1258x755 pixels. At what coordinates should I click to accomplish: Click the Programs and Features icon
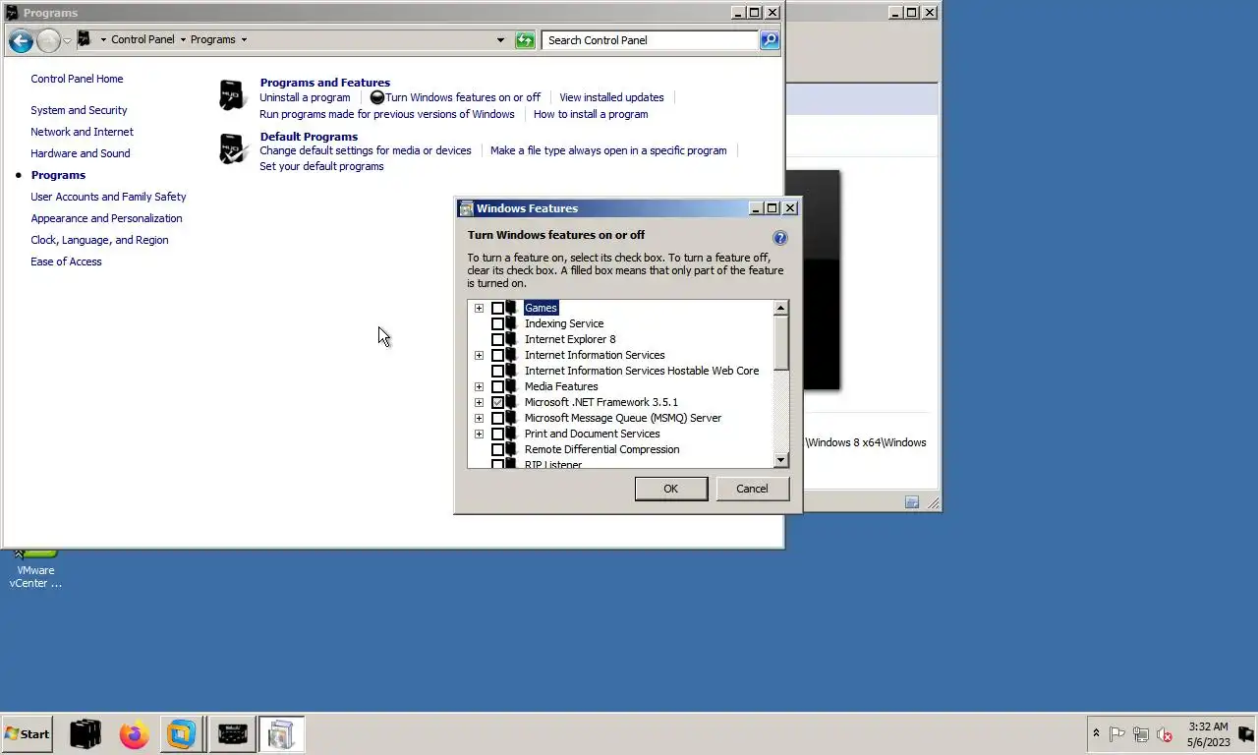(x=233, y=95)
